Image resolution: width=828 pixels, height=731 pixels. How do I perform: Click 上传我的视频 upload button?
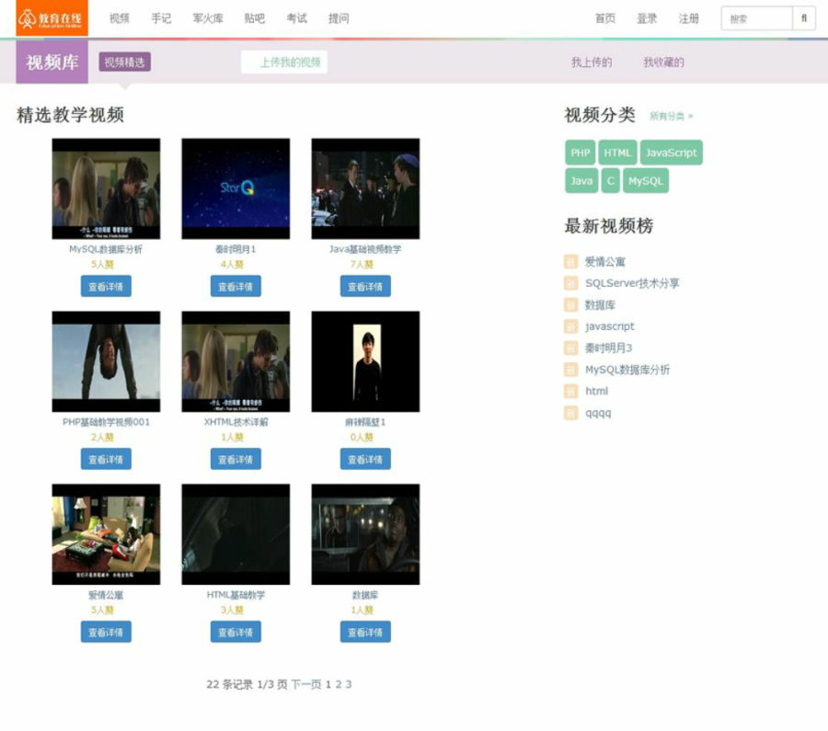284,63
